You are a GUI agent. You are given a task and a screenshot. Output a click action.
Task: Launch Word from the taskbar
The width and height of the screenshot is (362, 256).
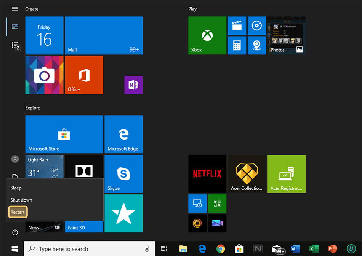coord(295,249)
